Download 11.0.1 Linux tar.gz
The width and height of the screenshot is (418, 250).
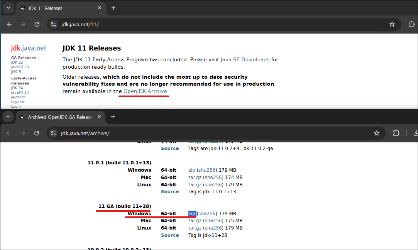click(x=195, y=185)
